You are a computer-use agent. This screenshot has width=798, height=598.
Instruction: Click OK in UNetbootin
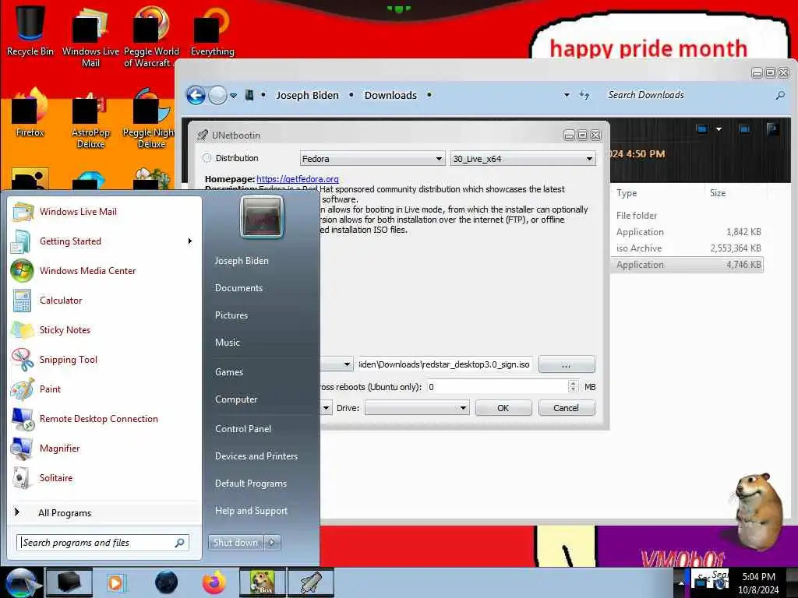click(x=503, y=408)
